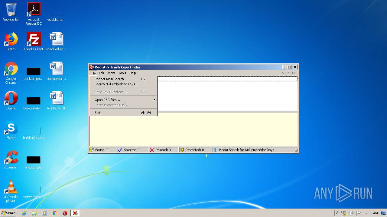Open Chrome from the taskbar
Viewport: 387px width, 217px height.
tap(55, 213)
